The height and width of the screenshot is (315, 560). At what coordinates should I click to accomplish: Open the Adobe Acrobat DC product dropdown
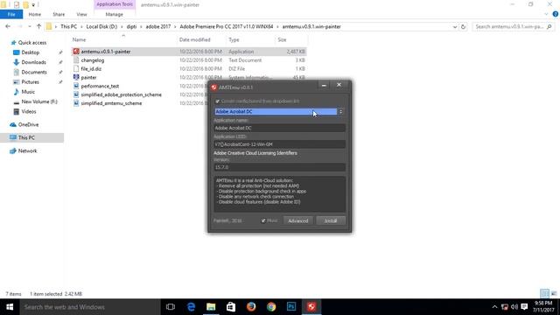(x=276, y=112)
